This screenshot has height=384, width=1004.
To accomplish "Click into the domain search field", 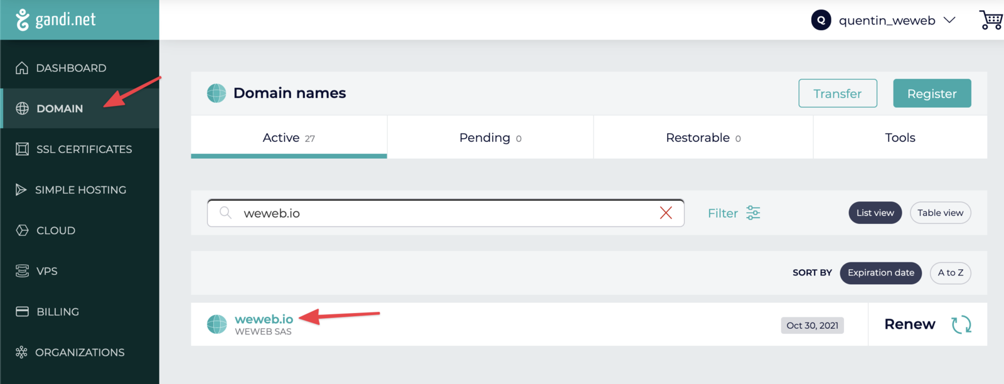I will click(439, 213).
